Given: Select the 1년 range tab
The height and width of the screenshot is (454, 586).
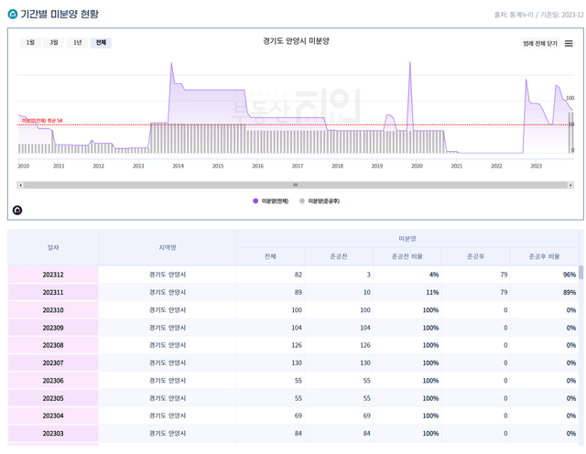Looking at the screenshot, I should tap(77, 43).
